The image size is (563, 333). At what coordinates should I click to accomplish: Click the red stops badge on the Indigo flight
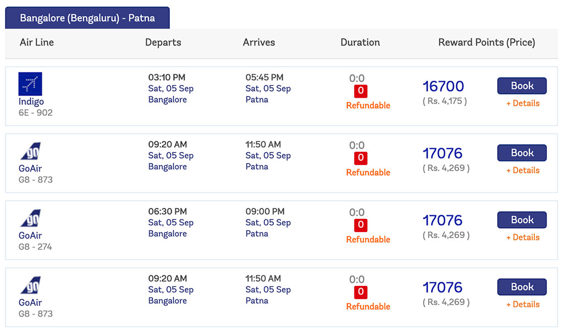click(361, 91)
